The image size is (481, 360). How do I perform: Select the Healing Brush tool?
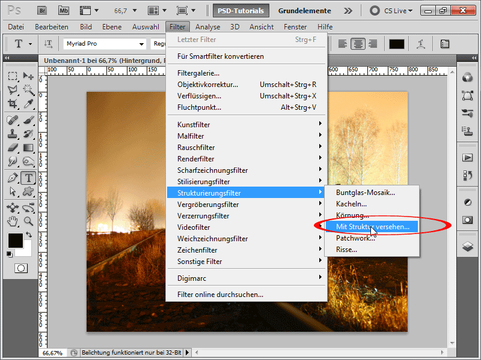(13, 120)
